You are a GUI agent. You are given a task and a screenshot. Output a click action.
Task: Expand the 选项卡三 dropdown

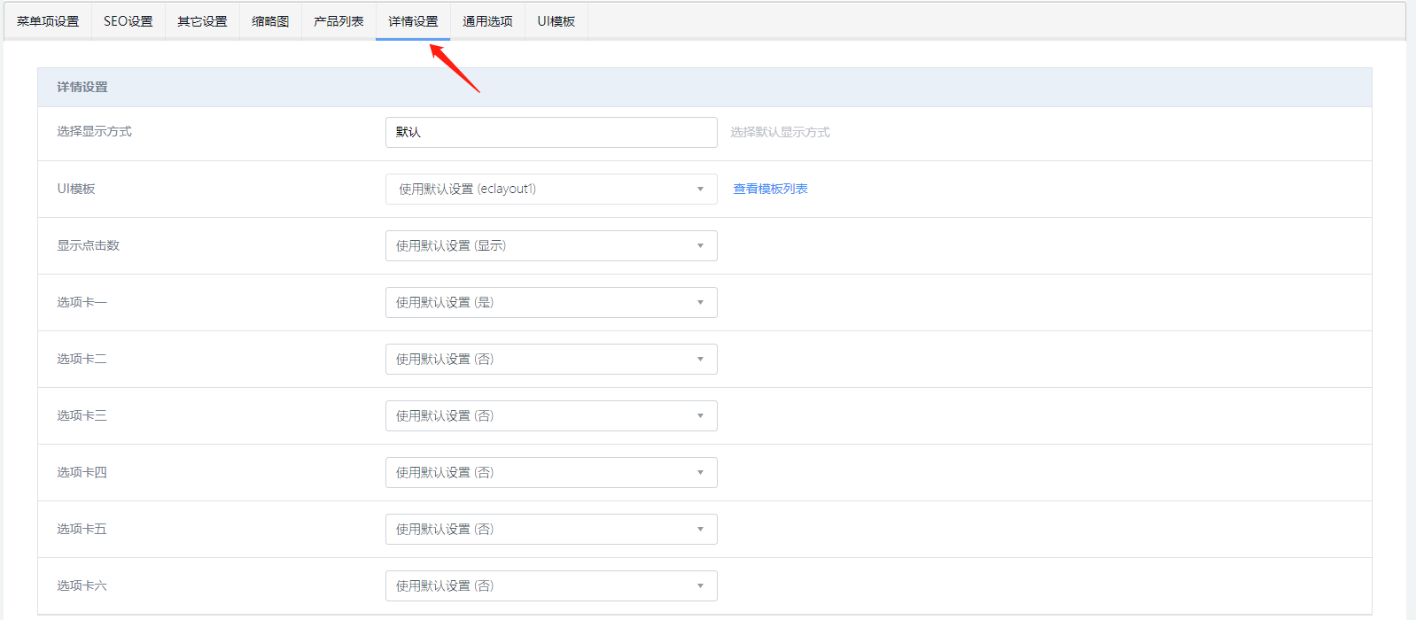pos(550,415)
